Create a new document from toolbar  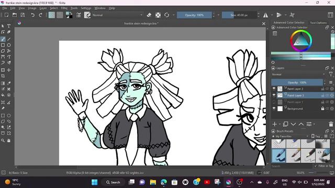[6, 15]
